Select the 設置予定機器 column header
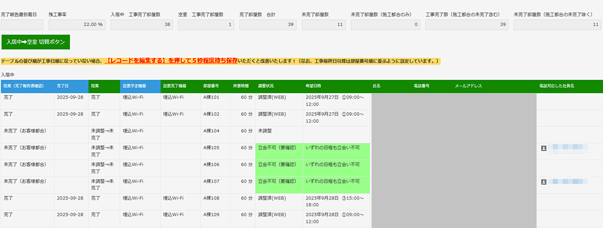Viewport: 603px width, 228px height. (140, 86)
